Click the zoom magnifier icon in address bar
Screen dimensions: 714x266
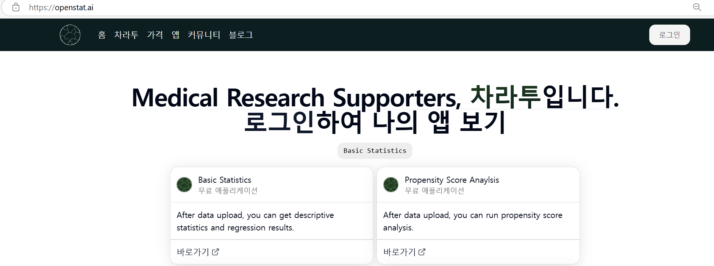pyautogui.click(x=697, y=7)
